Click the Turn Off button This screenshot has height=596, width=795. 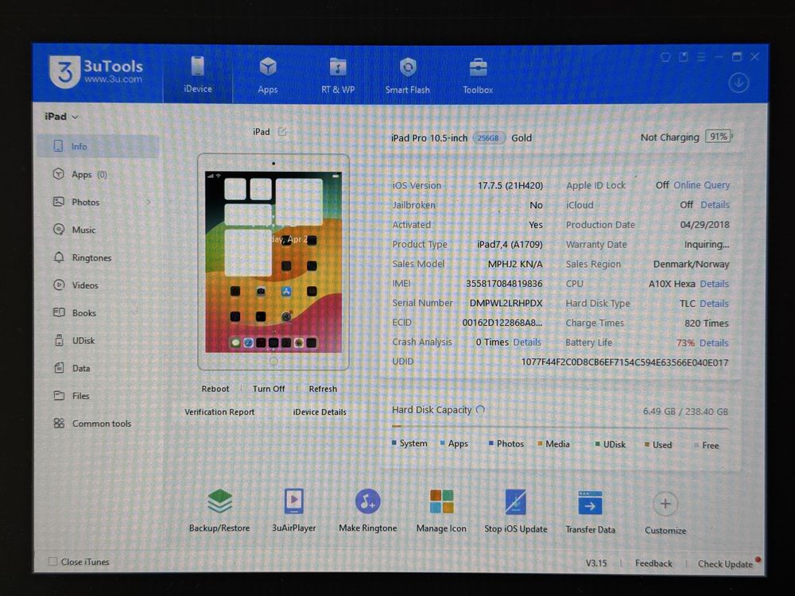[x=269, y=389]
